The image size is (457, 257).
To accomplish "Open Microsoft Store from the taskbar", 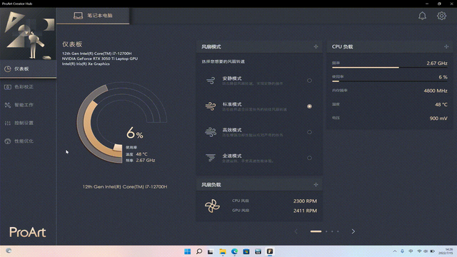I will click(246, 251).
